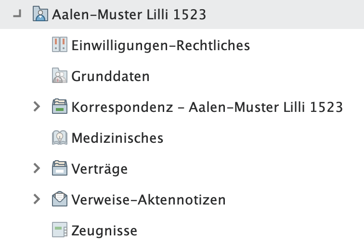Expand the Verweise-Aktennotizen folder
The image size is (364, 246).
[x=37, y=200]
